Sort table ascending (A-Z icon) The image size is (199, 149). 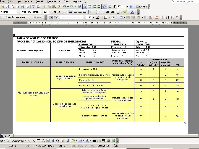167,17
